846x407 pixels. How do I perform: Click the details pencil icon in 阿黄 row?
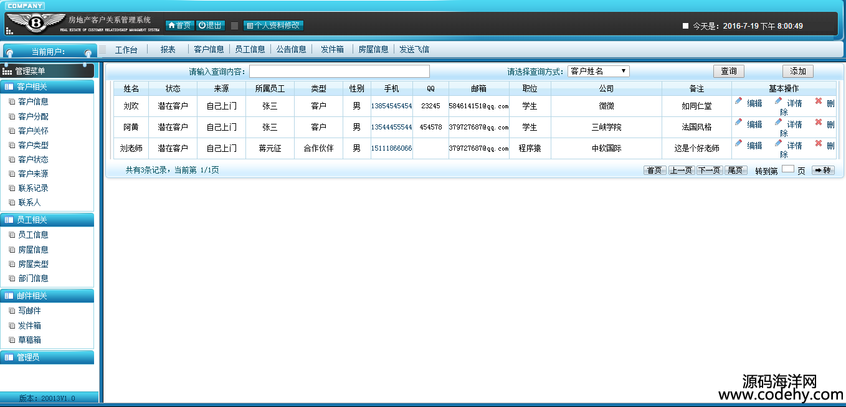coord(778,122)
